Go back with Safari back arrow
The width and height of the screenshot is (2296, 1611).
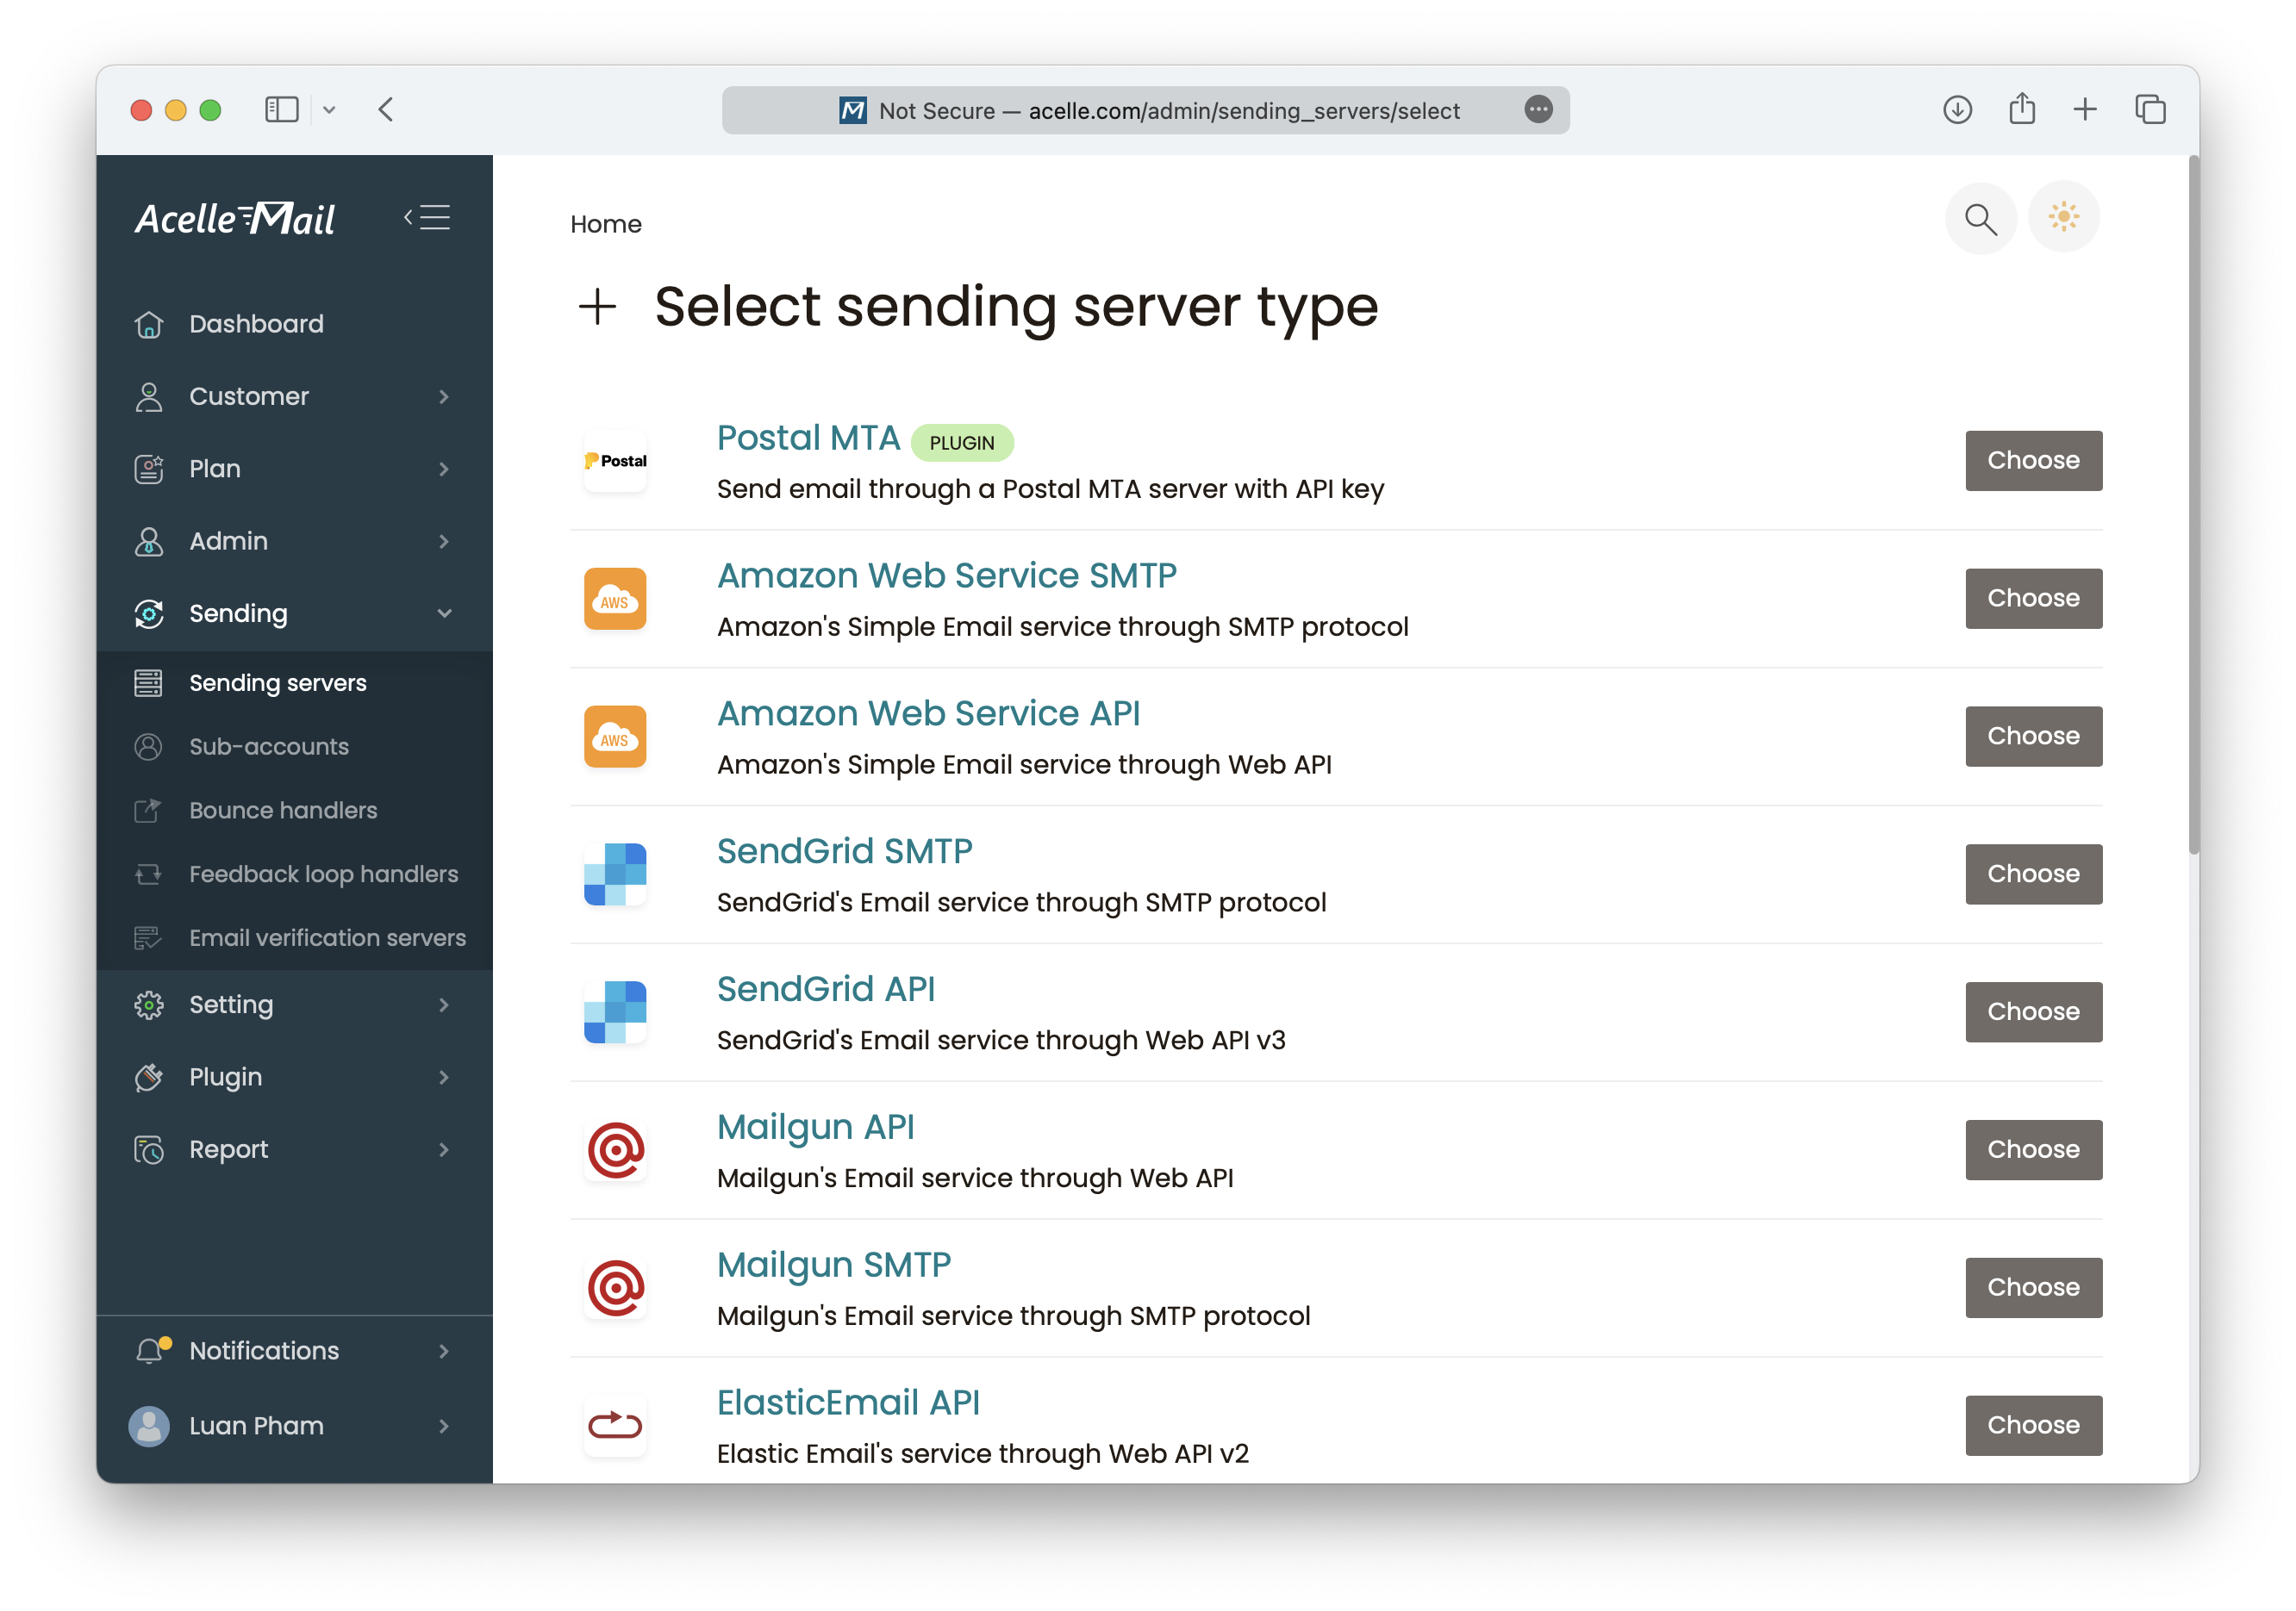pos(386,110)
